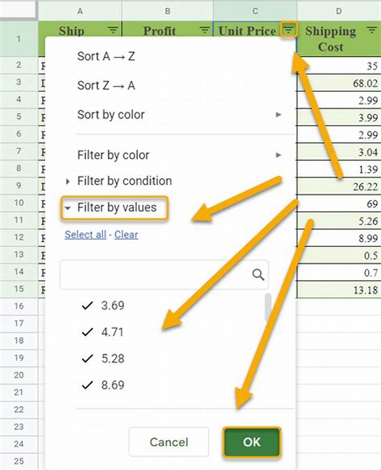Click the Select all link
The height and width of the screenshot is (470, 381).
click(85, 235)
